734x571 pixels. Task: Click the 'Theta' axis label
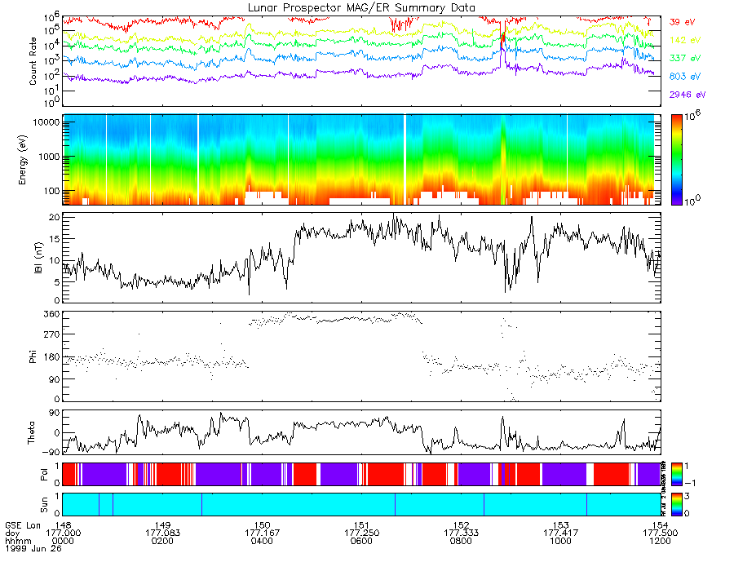(x=31, y=432)
